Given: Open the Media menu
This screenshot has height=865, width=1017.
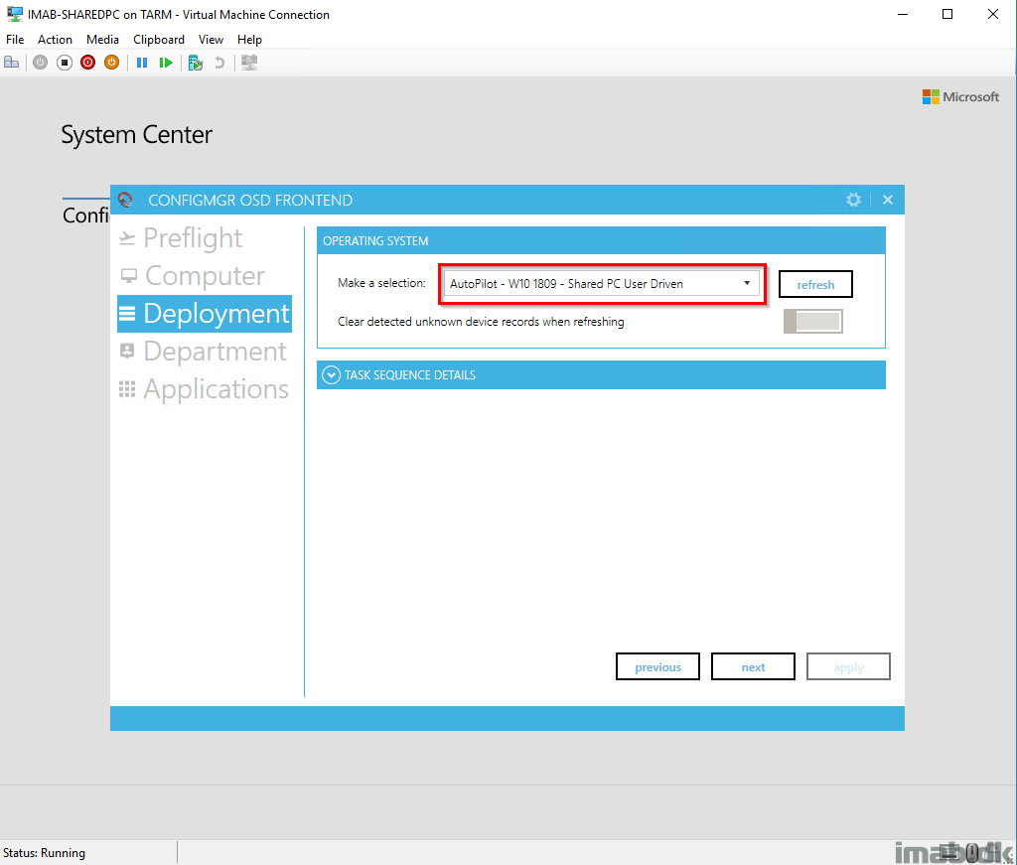Looking at the screenshot, I should coord(102,40).
